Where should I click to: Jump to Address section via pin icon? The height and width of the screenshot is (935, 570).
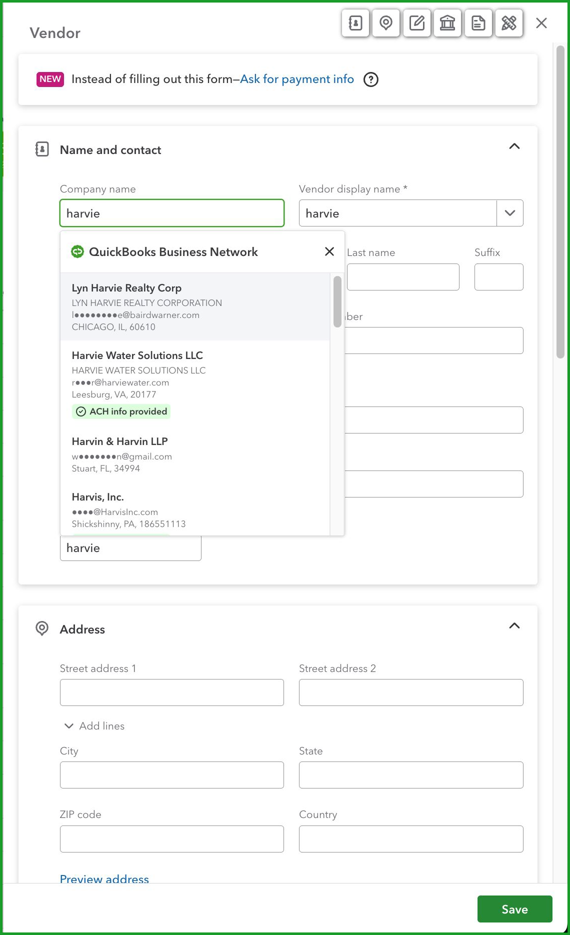(x=386, y=23)
